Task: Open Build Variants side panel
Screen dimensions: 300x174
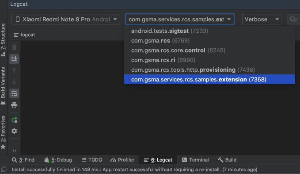Action: (x=3, y=86)
